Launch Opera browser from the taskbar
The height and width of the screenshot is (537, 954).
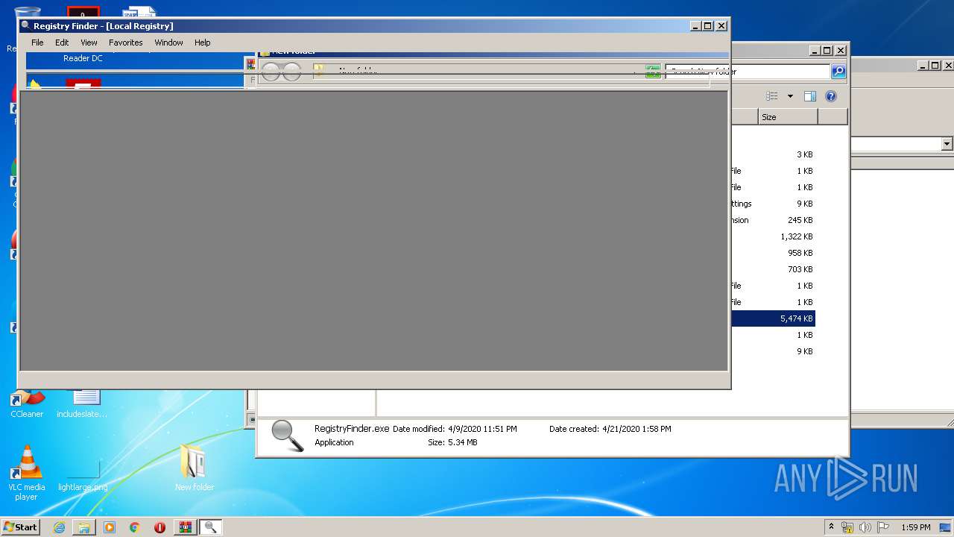[159, 527]
